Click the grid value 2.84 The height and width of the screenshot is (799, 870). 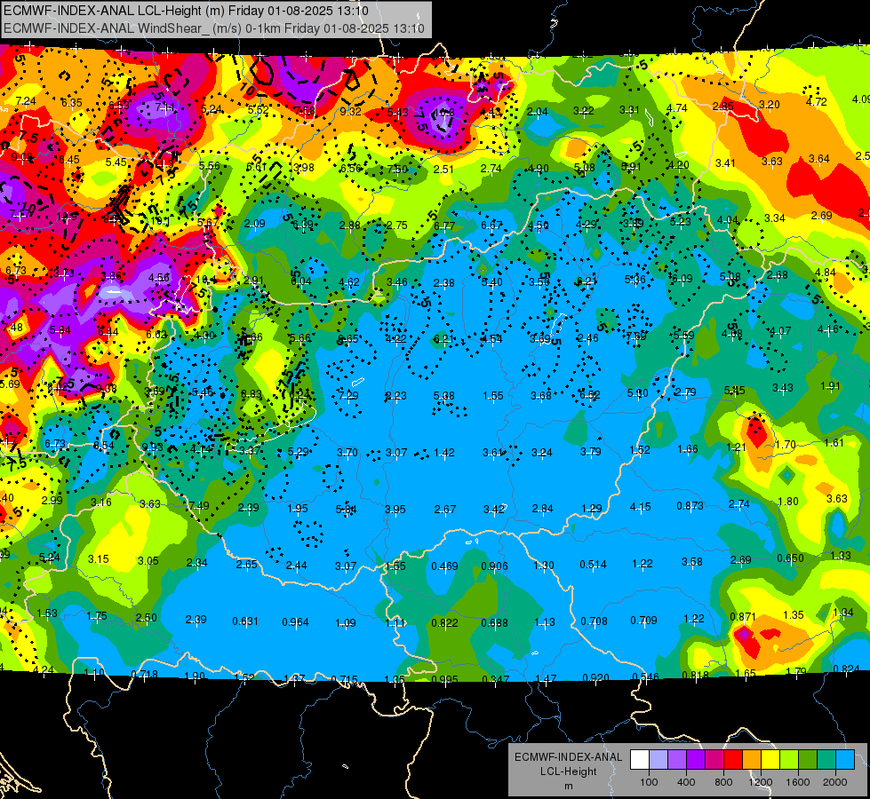tap(542, 509)
